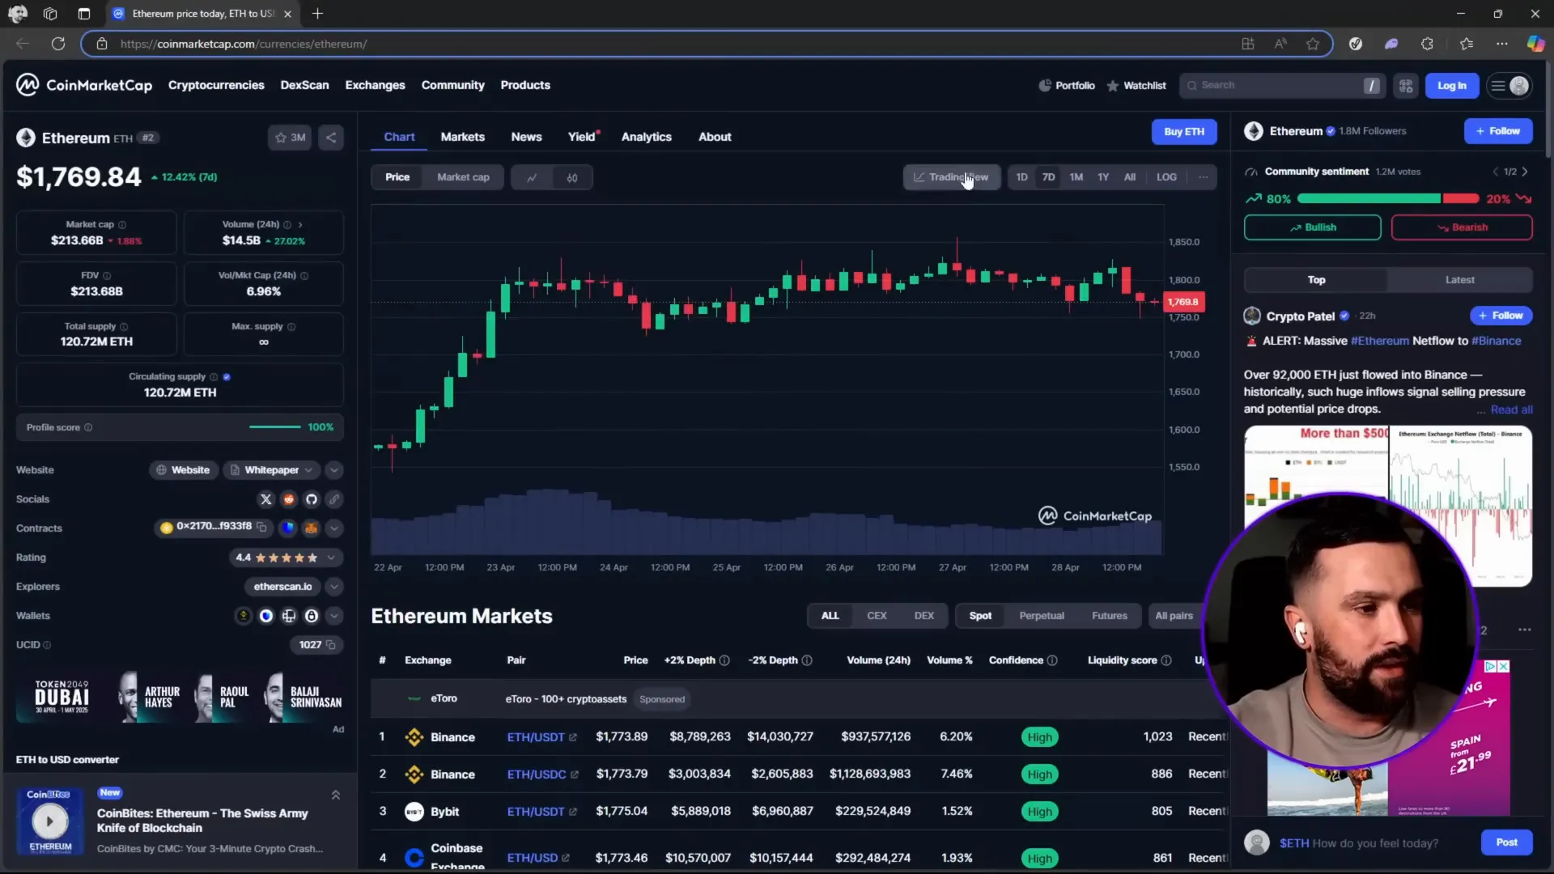Focus the CoinMarketCap search field

[x=1282, y=86]
